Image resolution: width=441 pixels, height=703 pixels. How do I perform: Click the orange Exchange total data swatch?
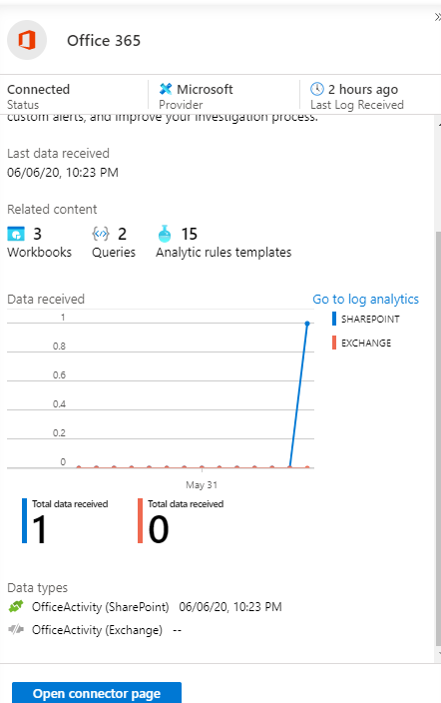[141, 520]
